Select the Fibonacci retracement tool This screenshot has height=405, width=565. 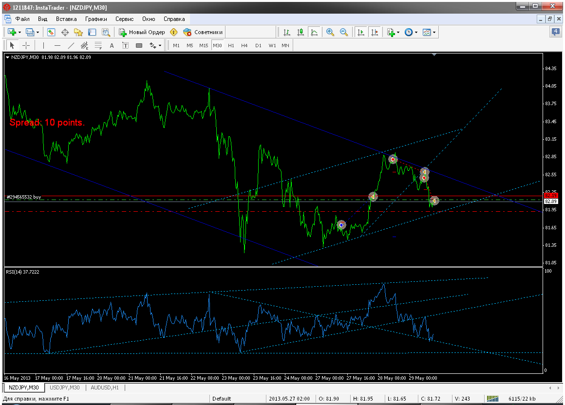pyautogui.click(x=98, y=45)
